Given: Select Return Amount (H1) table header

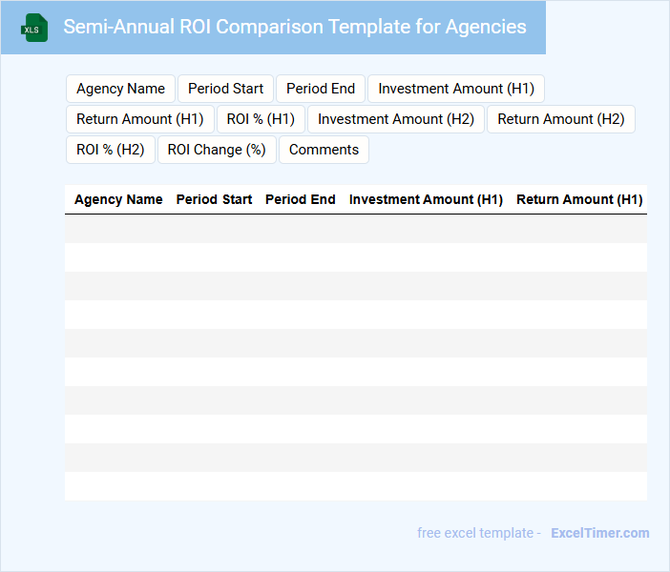Looking at the screenshot, I should click(x=579, y=200).
